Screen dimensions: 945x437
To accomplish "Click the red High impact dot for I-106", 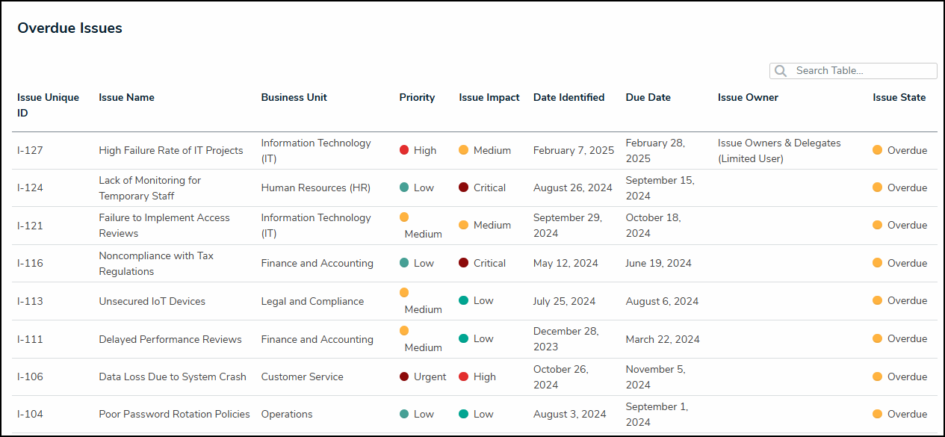I will (464, 376).
